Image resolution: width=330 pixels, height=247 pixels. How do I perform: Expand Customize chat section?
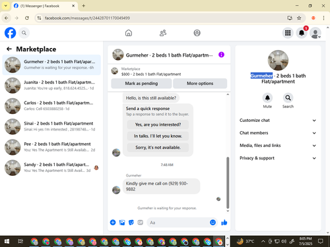pyautogui.click(x=278, y=121)
